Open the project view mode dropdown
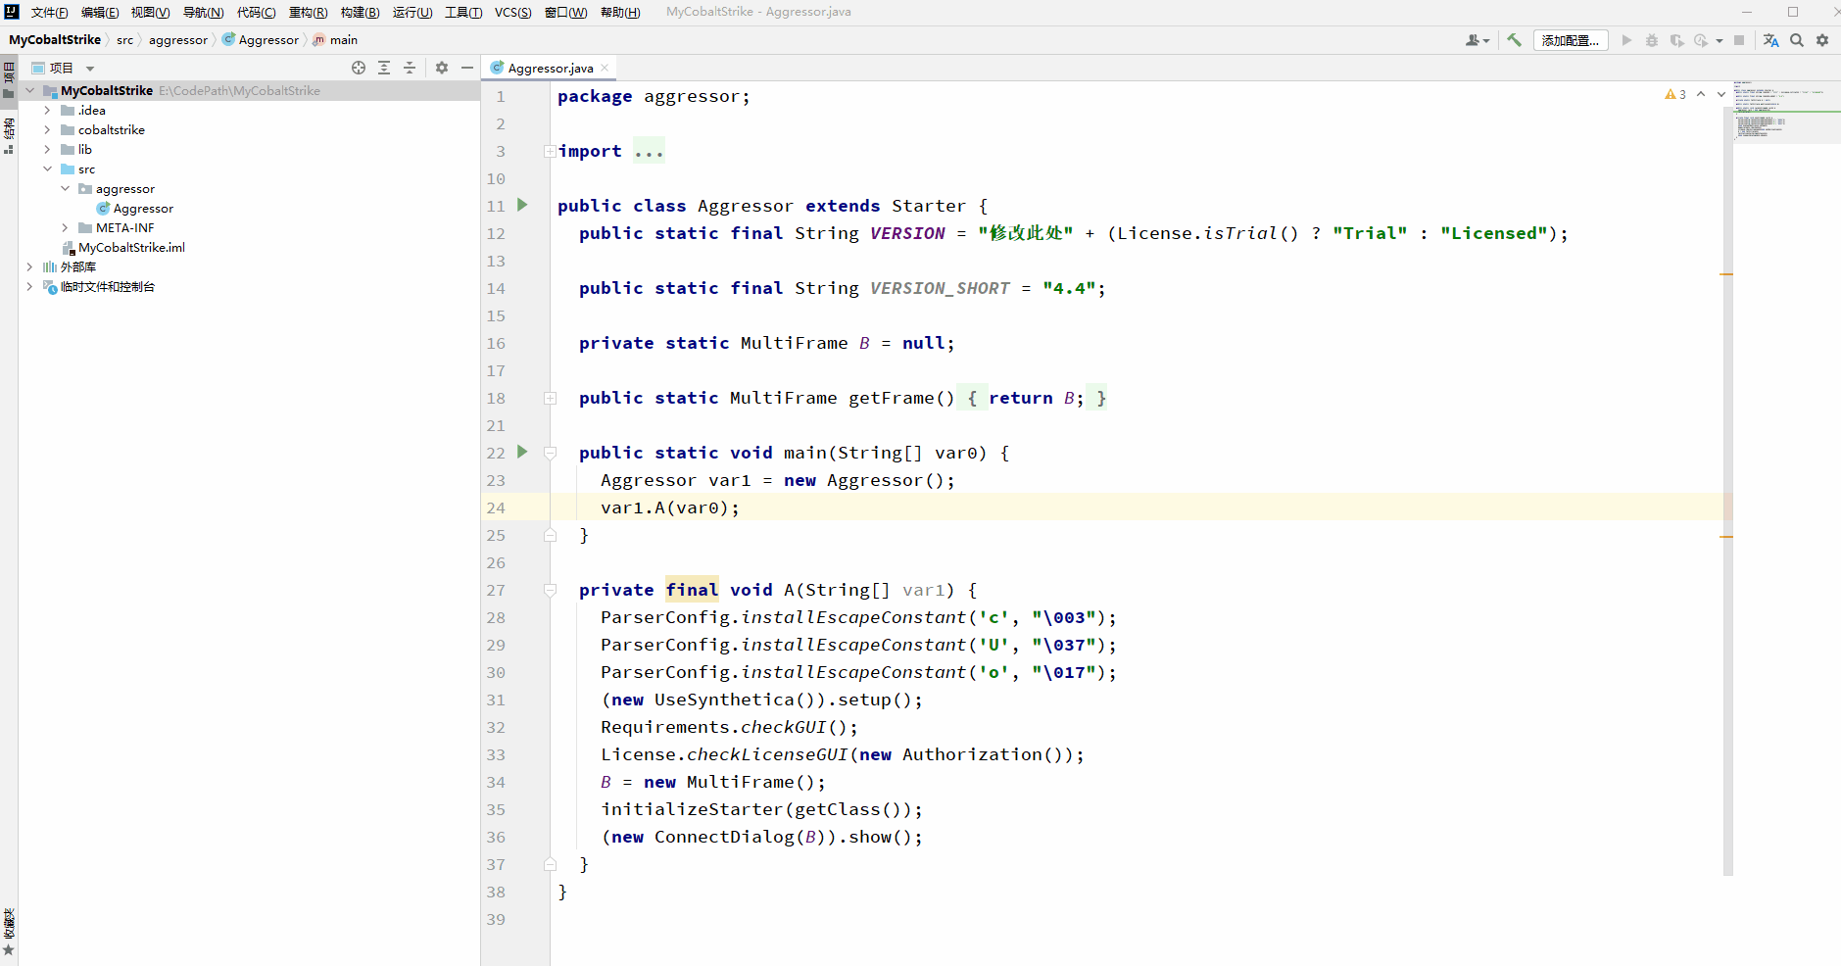This screenshot has width=1841, height=966. (90, 69)
